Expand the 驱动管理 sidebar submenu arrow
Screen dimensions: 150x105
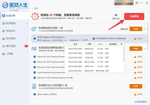[27, 23]
